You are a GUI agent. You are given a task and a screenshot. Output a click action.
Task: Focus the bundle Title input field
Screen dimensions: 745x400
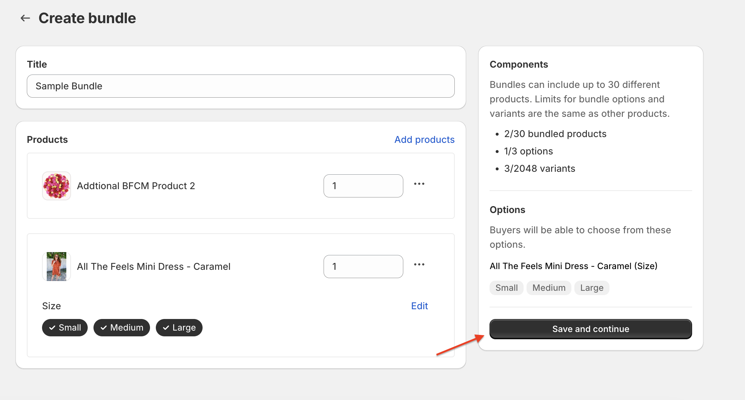(x=241, y=86)
